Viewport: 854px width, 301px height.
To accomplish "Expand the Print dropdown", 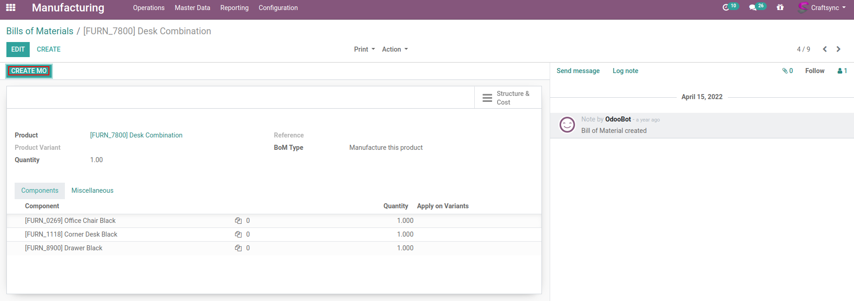I will tap(364, 49).
